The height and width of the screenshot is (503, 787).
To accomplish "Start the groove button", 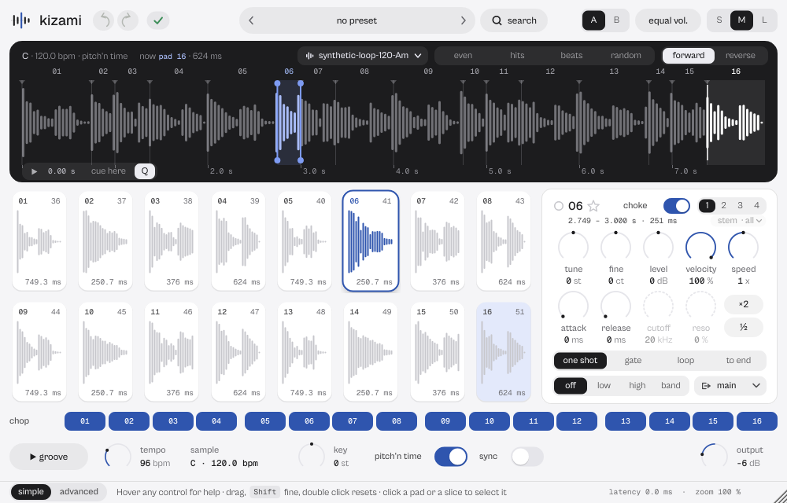I will 49,457.
